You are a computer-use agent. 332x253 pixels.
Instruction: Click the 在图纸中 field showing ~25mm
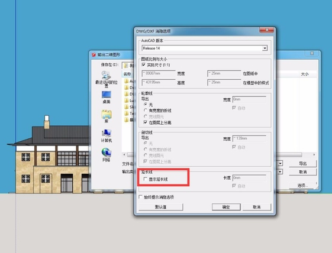point(224,73)
